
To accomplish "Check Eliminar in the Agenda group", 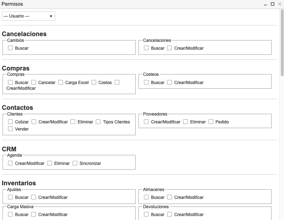I will coord(50,163).
